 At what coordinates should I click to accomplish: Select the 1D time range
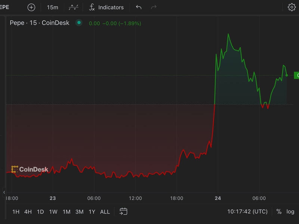pyautogui.click(x=40, y=212)
